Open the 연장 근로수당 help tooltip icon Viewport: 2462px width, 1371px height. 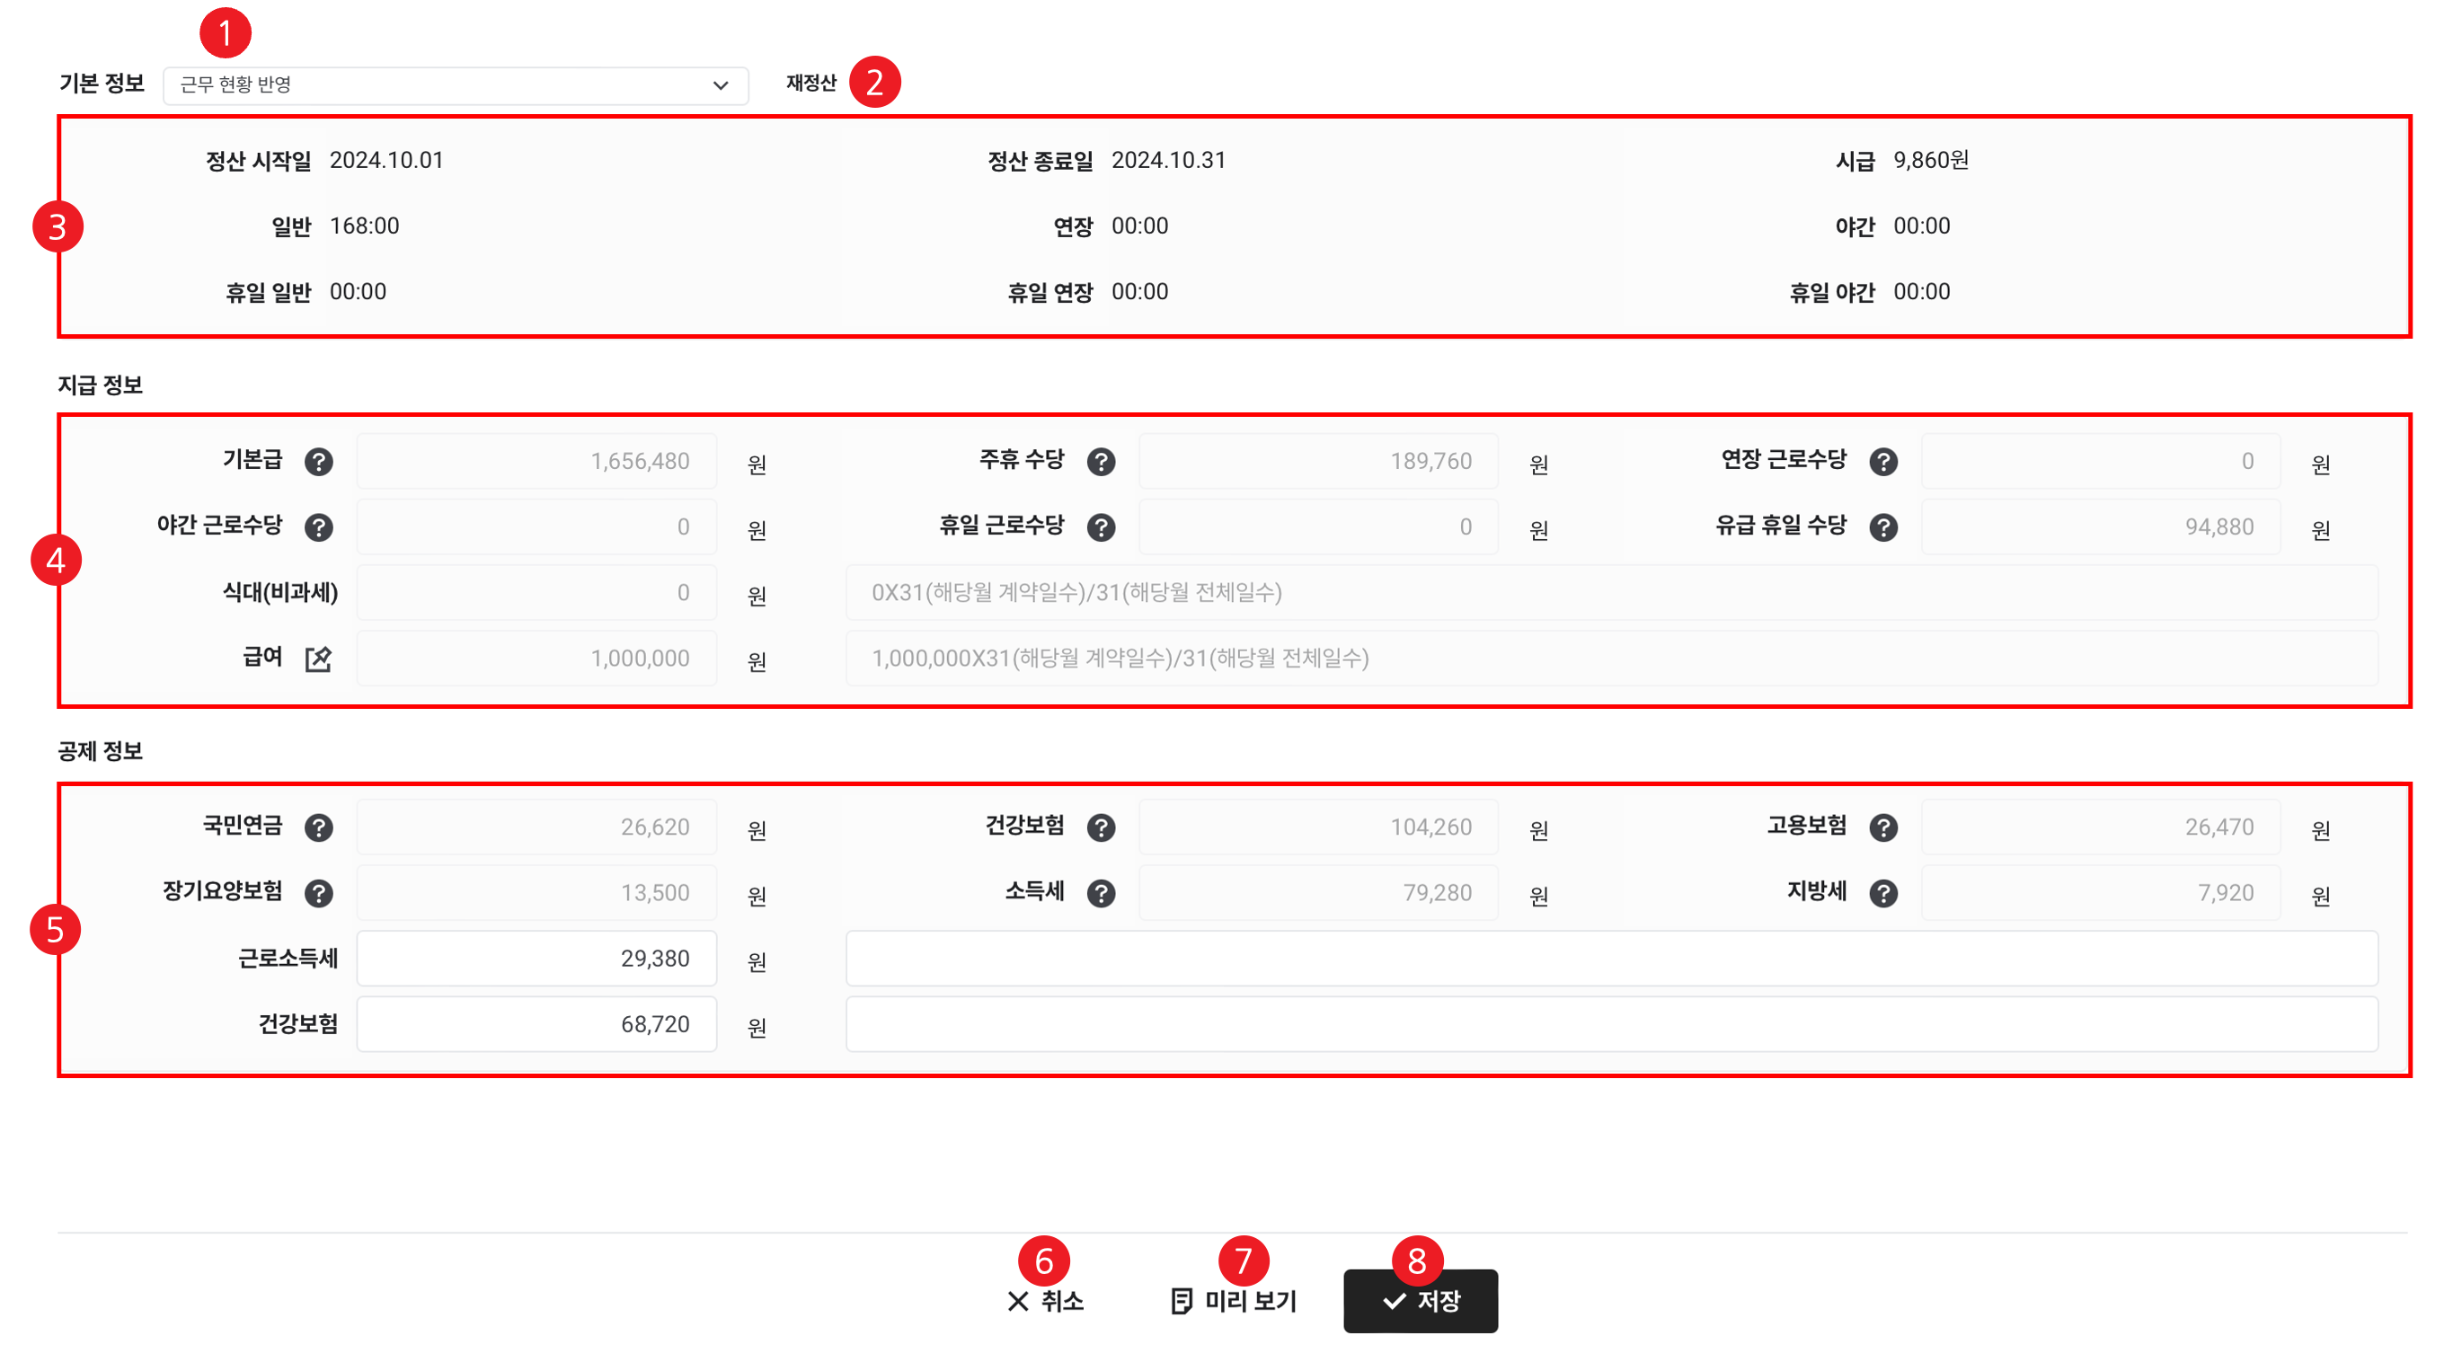(x=1882, y=462)
